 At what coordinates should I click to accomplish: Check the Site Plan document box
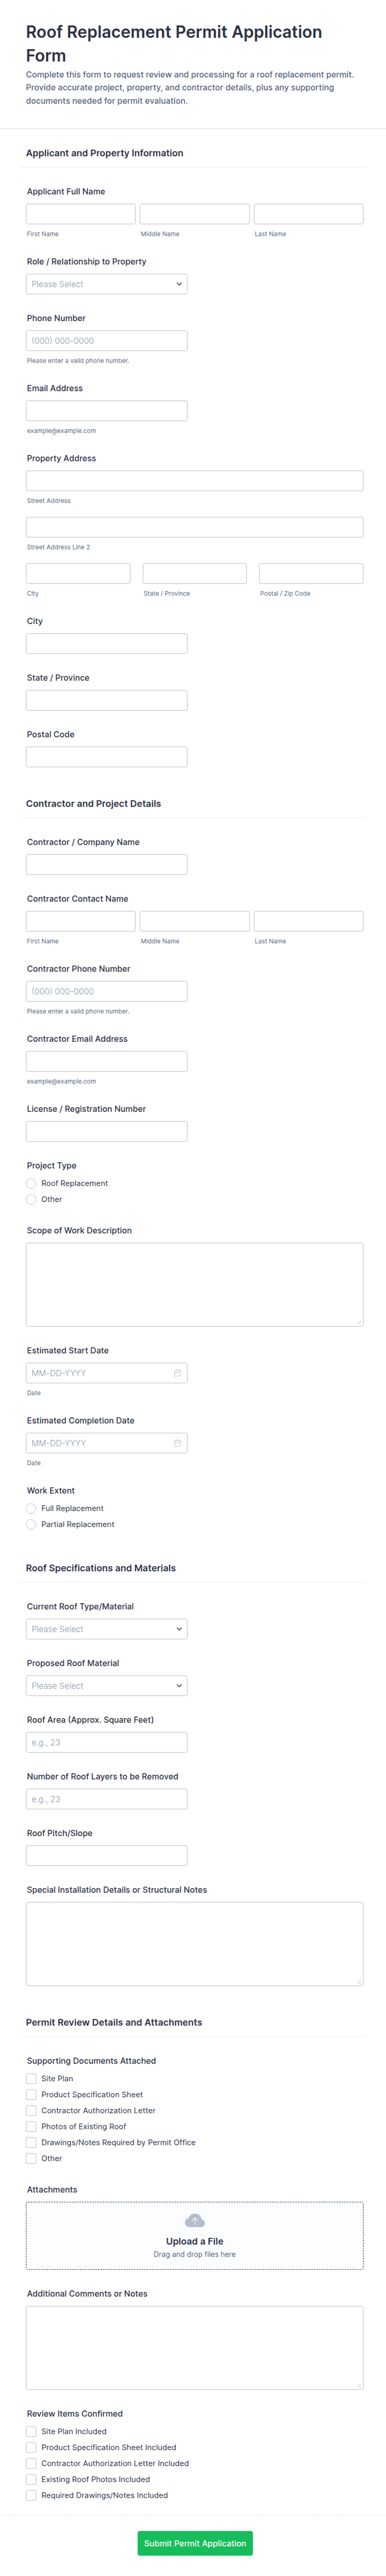click(32, 2078)
